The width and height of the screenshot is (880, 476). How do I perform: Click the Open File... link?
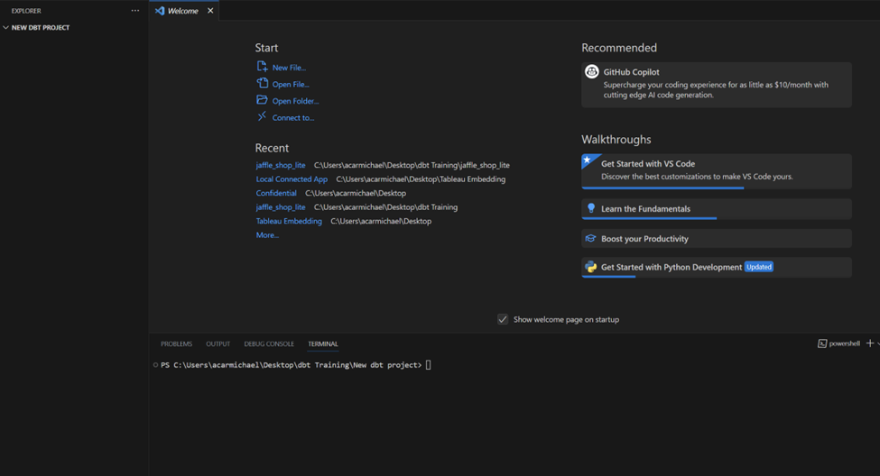tap(291, 84)
